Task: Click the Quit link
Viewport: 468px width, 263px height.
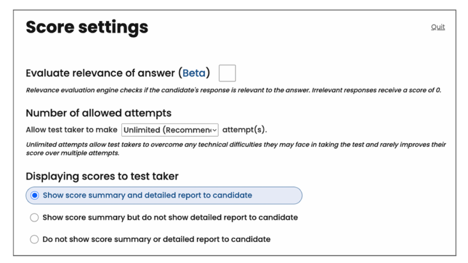Action: click(x=437, y=27)
